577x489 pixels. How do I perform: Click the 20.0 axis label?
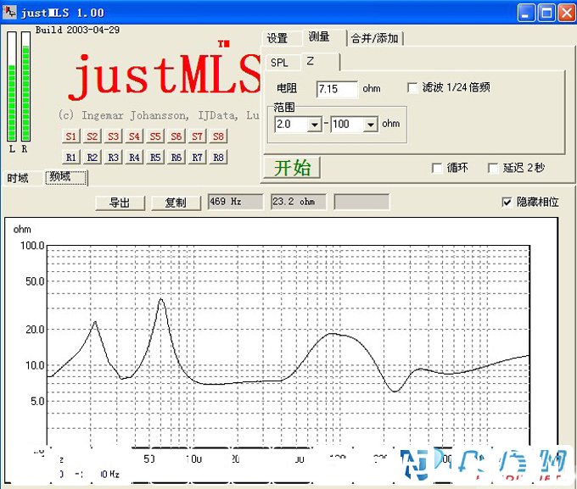click(35, 330)
